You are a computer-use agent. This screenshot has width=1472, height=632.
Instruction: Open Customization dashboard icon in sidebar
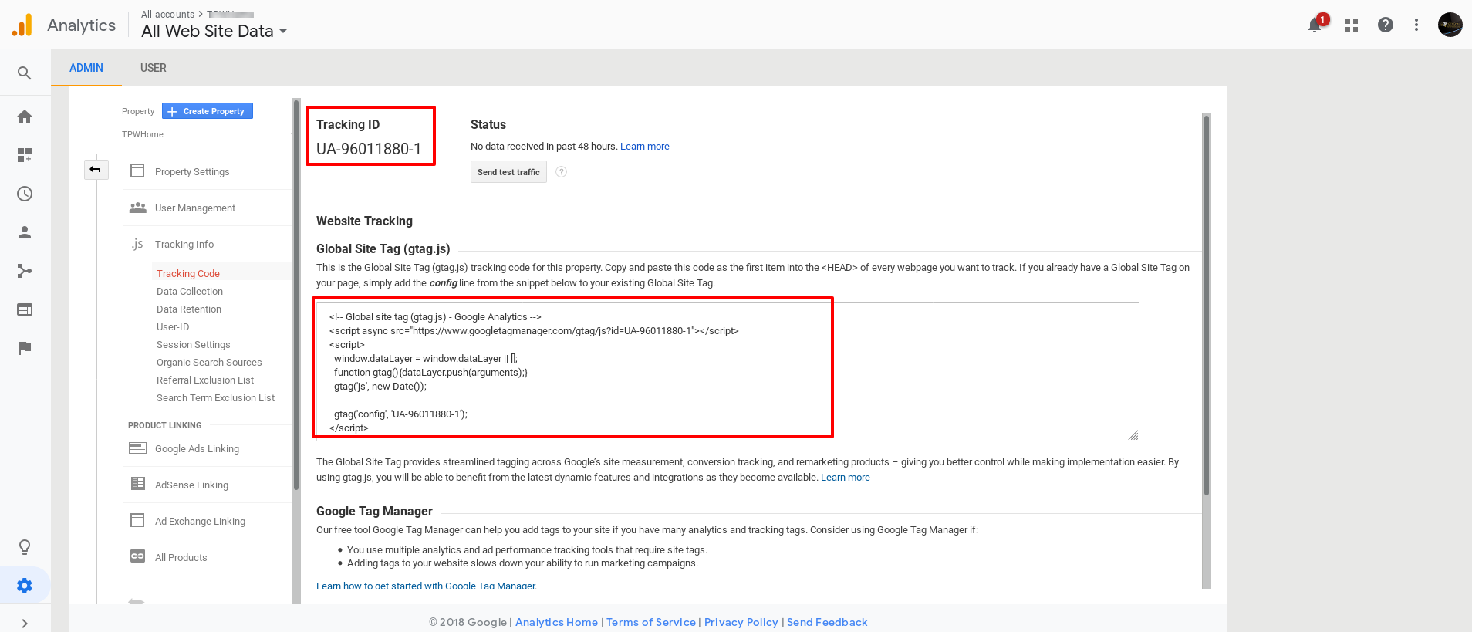pyautogui.click(x=25, y=155)
